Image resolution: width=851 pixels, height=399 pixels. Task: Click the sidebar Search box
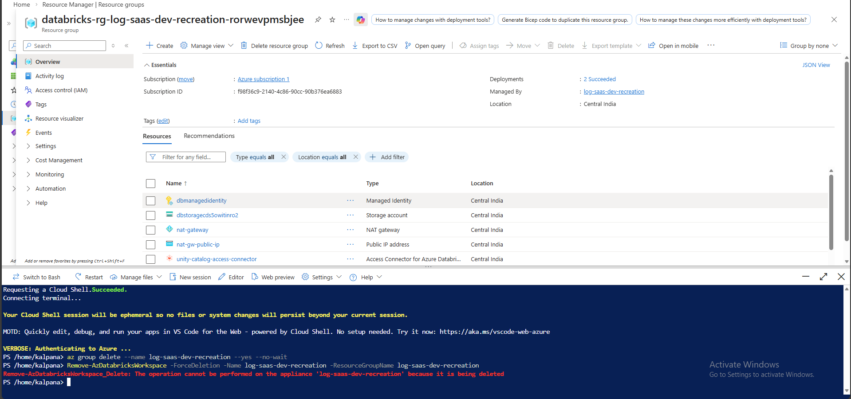(65, 46)
